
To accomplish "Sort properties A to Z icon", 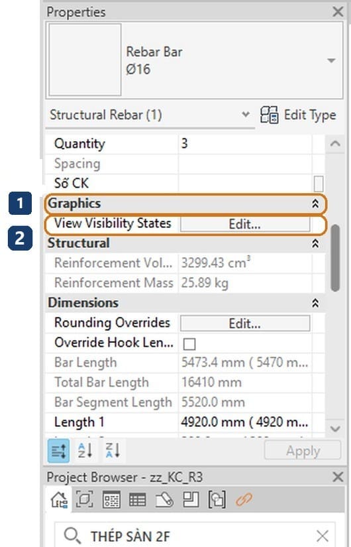I will click(x=85, y=451).
